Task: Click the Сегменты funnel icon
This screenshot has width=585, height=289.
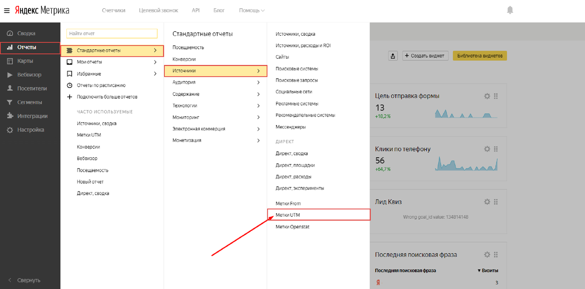Action: pyautogui.click(x=10, y=103)
